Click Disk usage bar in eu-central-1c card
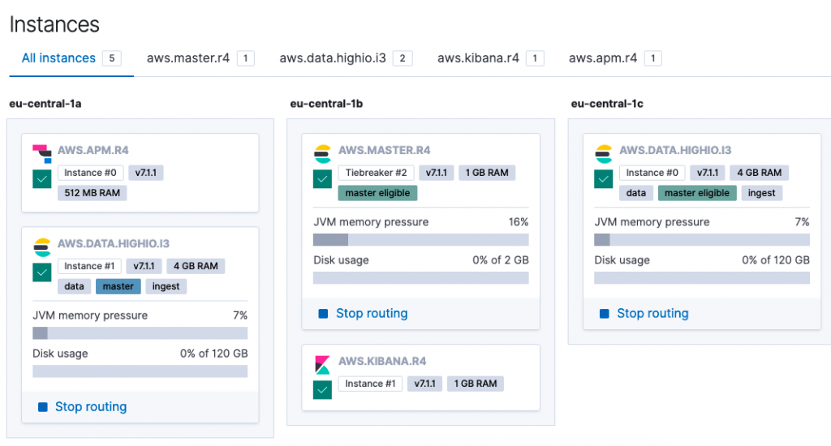The width and height of the screenshot is (831, 446). pyautogui.click(x=702, y=278)
